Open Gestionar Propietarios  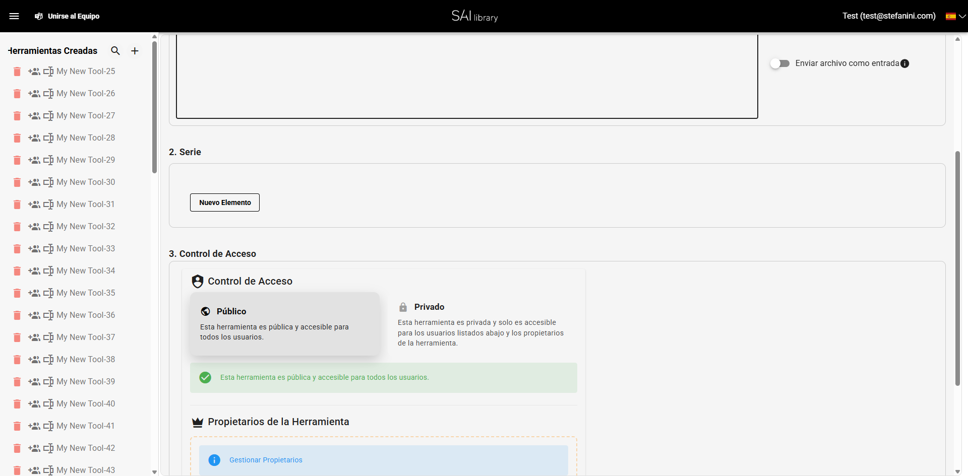[266, 460]
